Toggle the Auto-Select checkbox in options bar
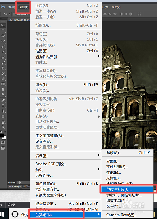Screen dimensions: 157x219 click(14, 14)
